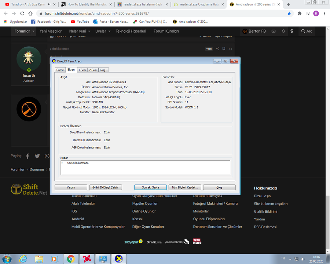Open the Windows Start menu

(7, 259)
